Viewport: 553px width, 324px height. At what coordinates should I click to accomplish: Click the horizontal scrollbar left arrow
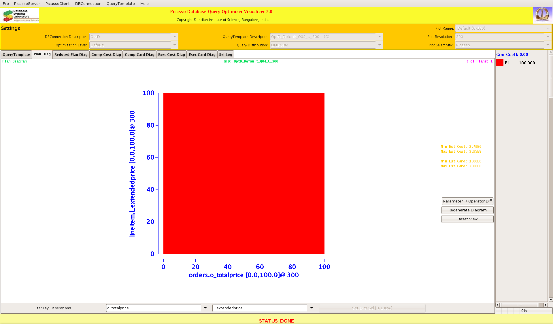point(497,305)
